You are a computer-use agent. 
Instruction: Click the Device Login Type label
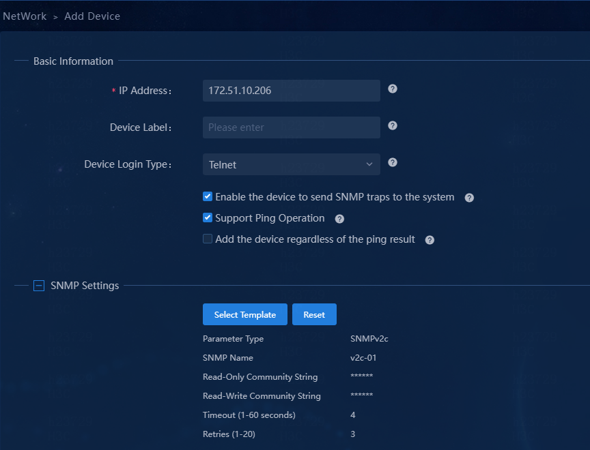pos(128,164)
